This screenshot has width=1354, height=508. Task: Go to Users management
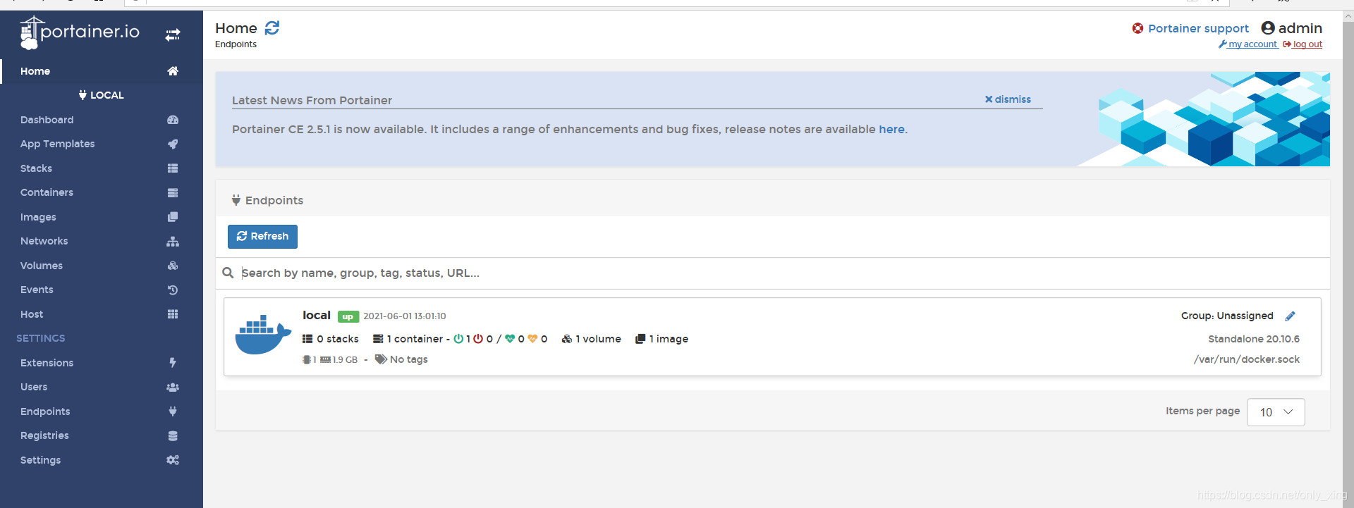tap(34, 387)
